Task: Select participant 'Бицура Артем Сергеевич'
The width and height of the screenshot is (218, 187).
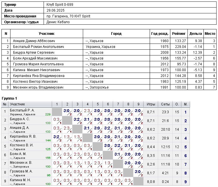Action: [x=34, y=53]
